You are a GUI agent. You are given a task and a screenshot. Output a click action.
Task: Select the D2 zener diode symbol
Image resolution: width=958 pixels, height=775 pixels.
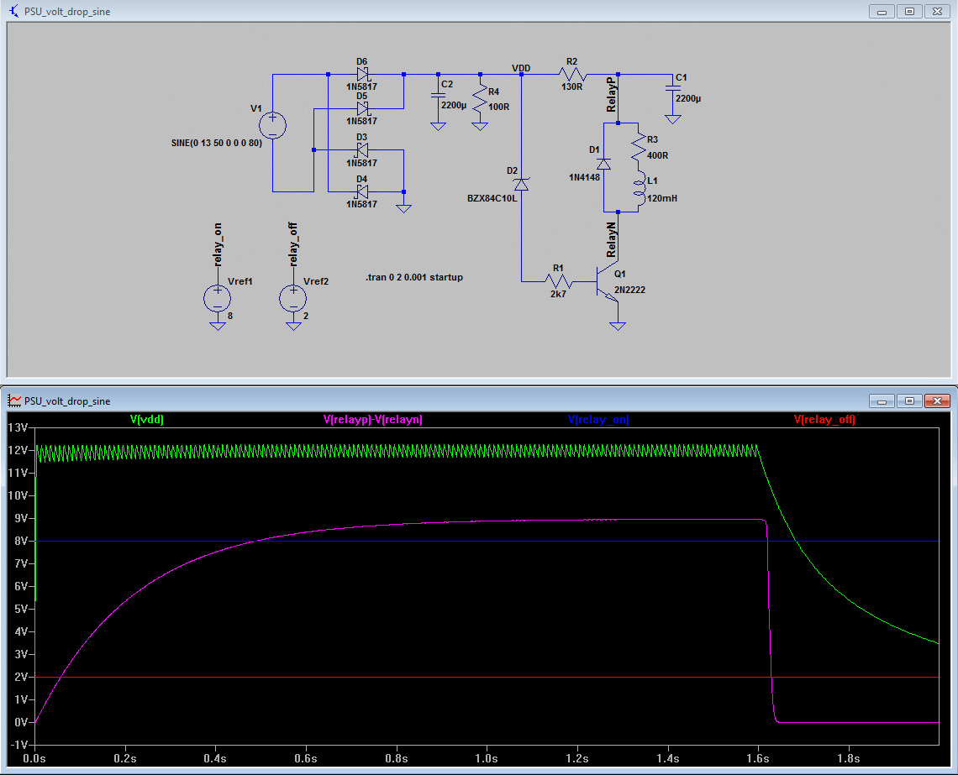click(x=521, y=183)
